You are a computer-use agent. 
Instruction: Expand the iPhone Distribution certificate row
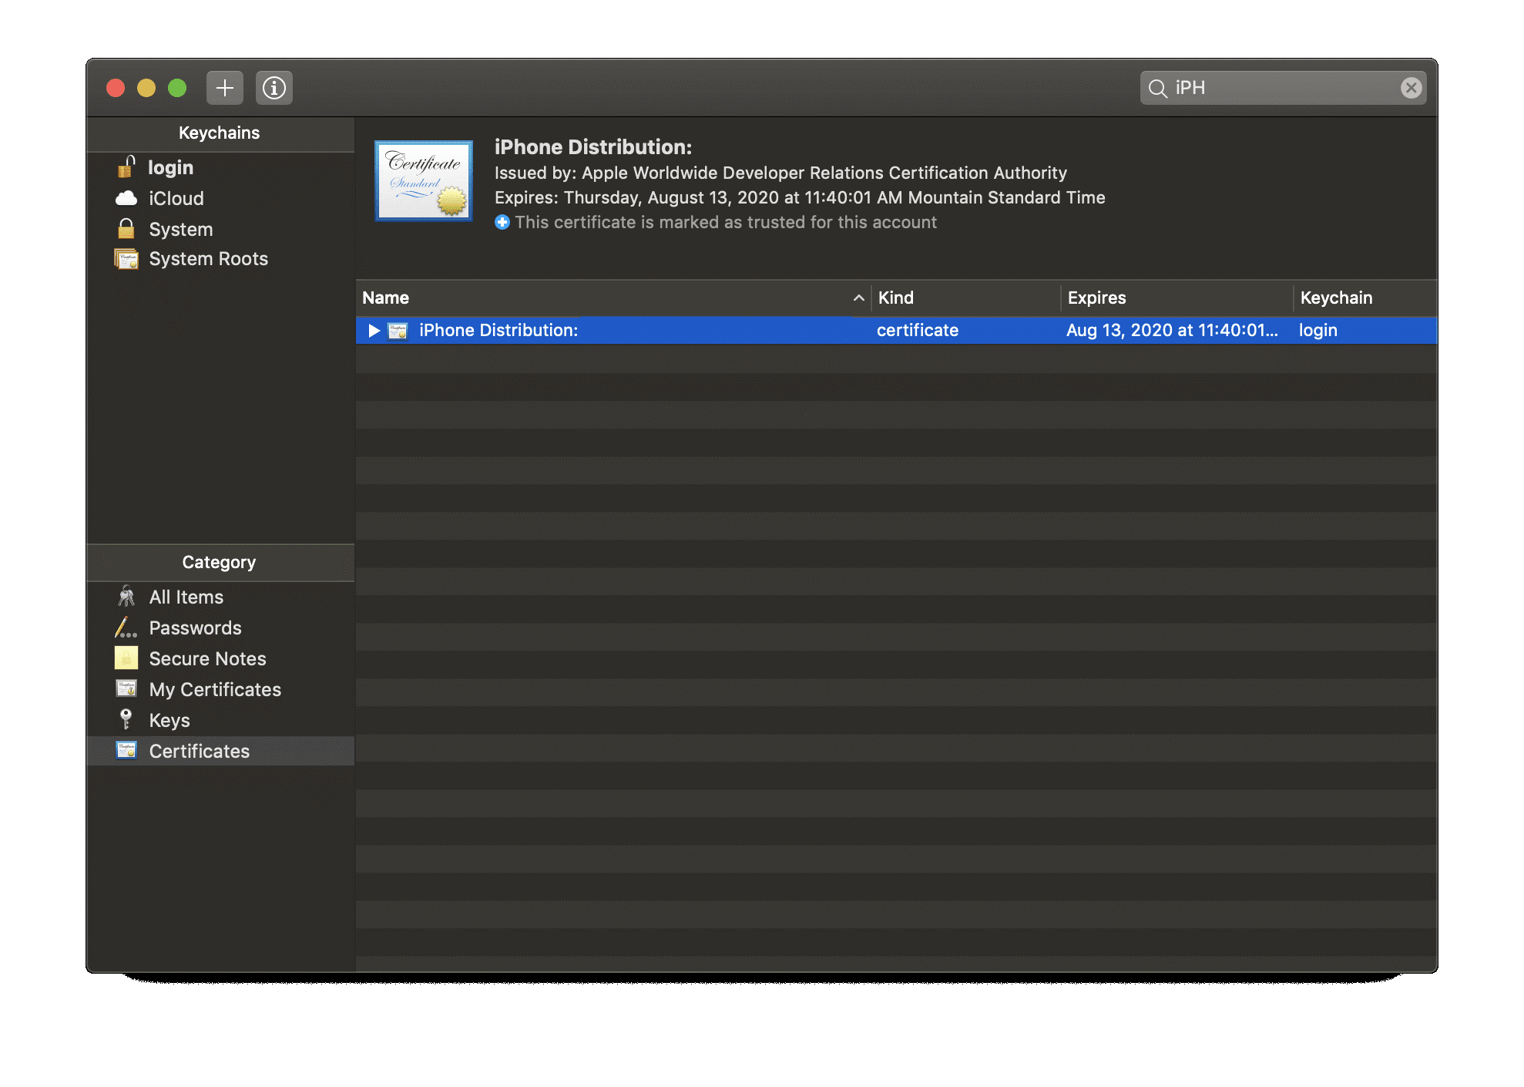(x=374, y=331)
